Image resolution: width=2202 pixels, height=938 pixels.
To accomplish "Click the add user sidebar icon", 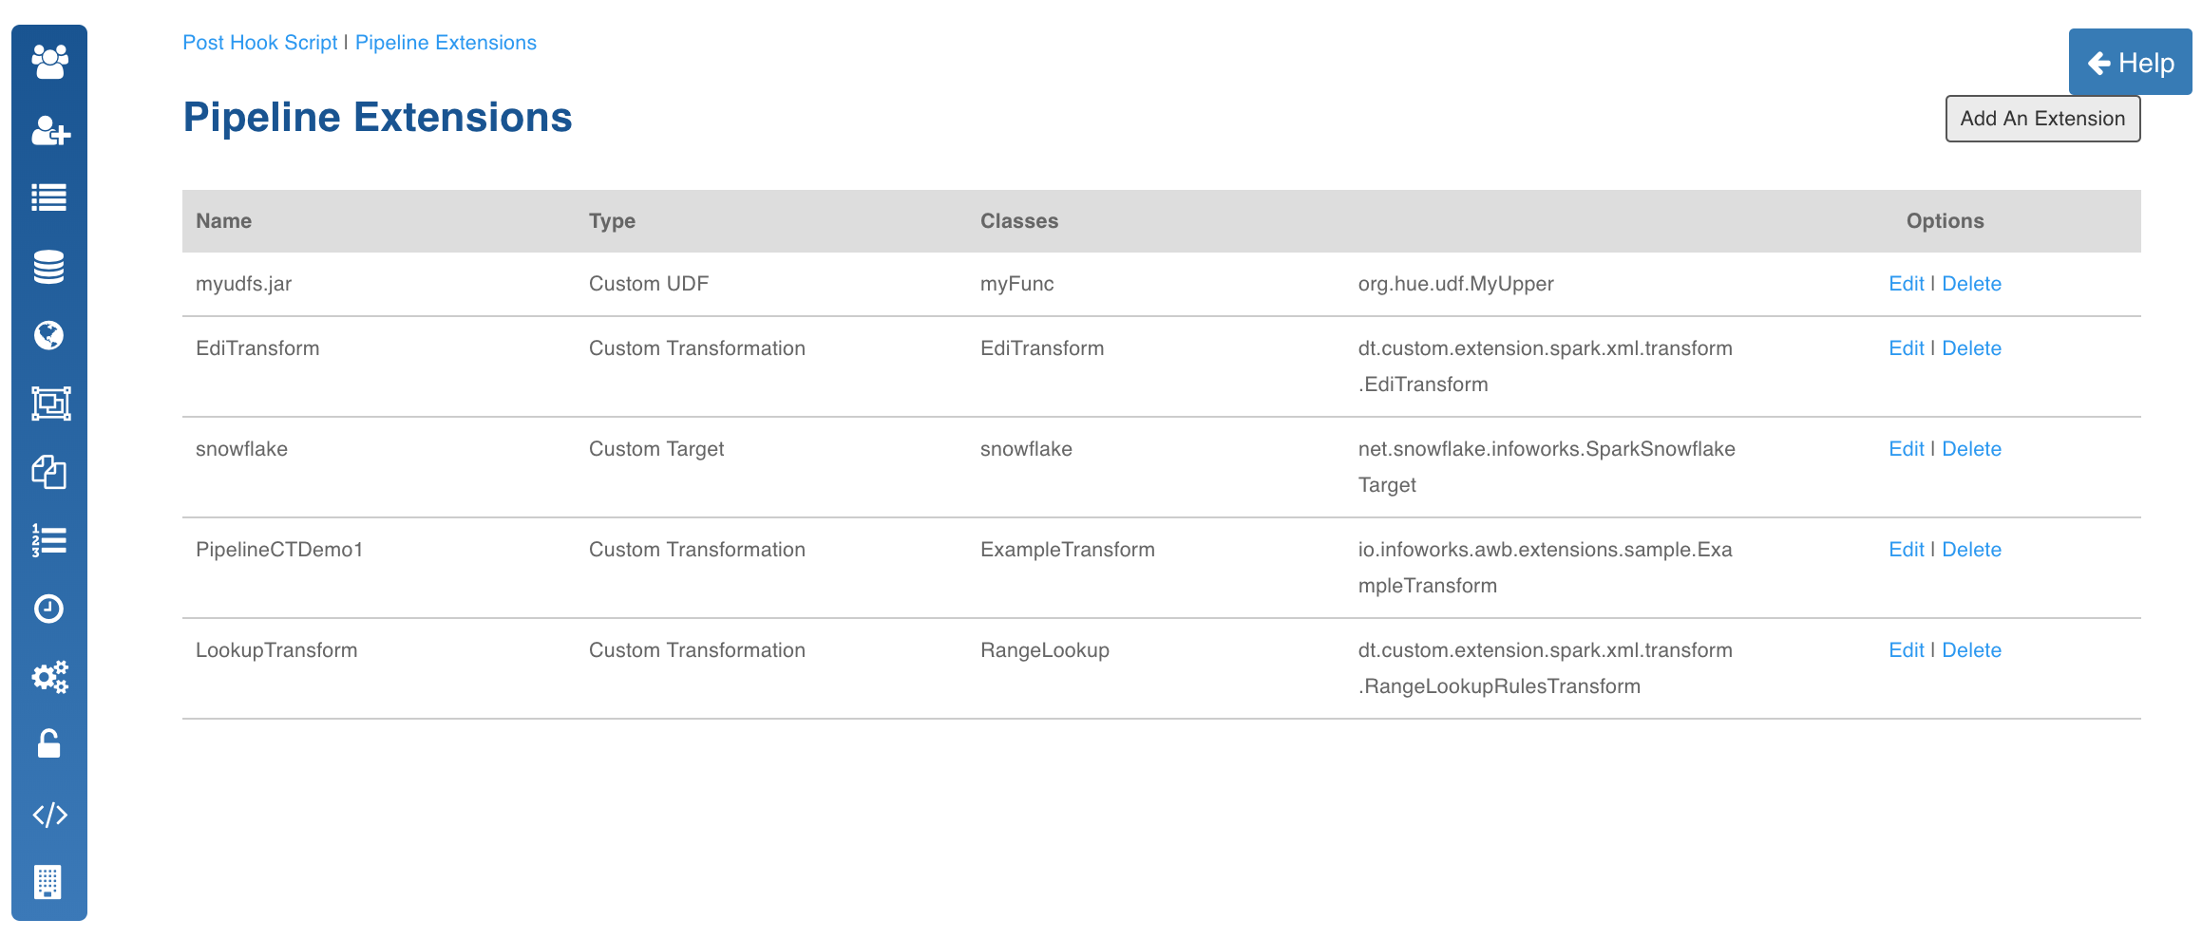I will coord(49,130).
